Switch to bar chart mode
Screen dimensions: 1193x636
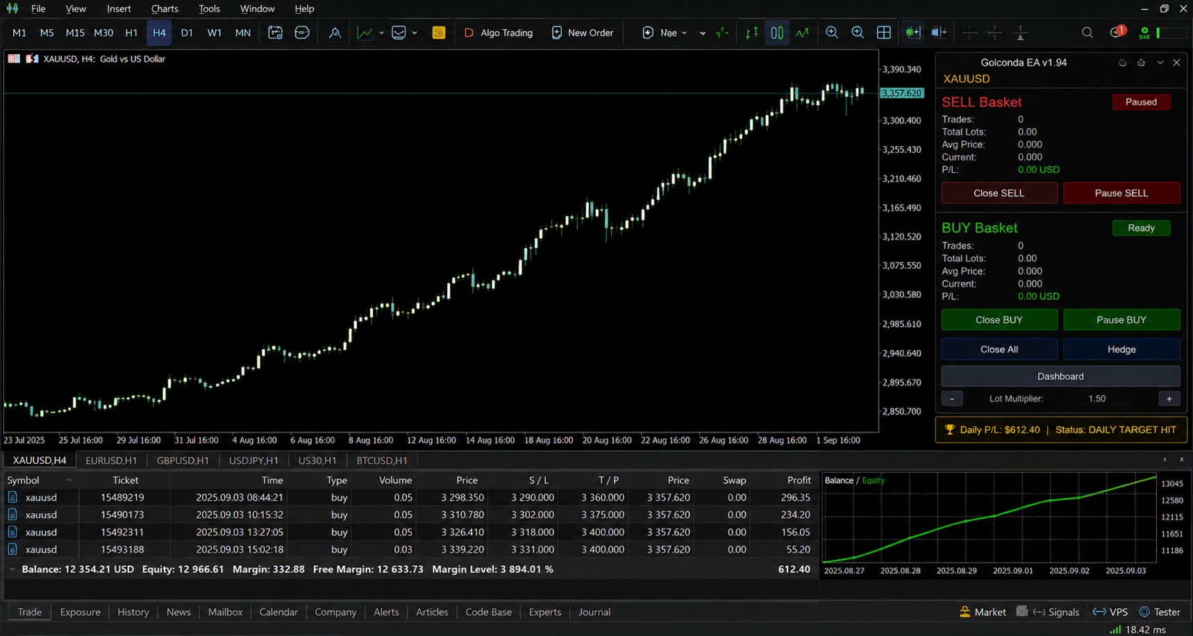(751, 33)
